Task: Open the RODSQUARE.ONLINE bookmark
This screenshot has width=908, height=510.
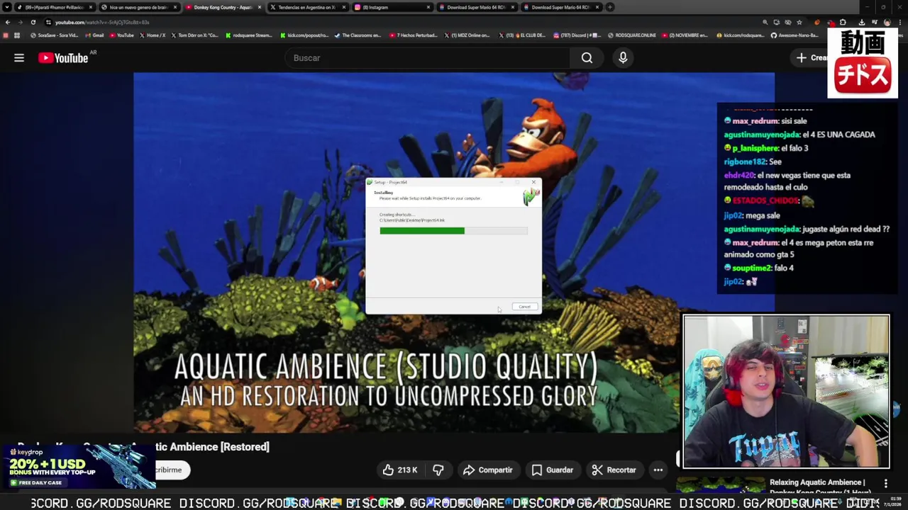Action: click(x=632, y=35)
